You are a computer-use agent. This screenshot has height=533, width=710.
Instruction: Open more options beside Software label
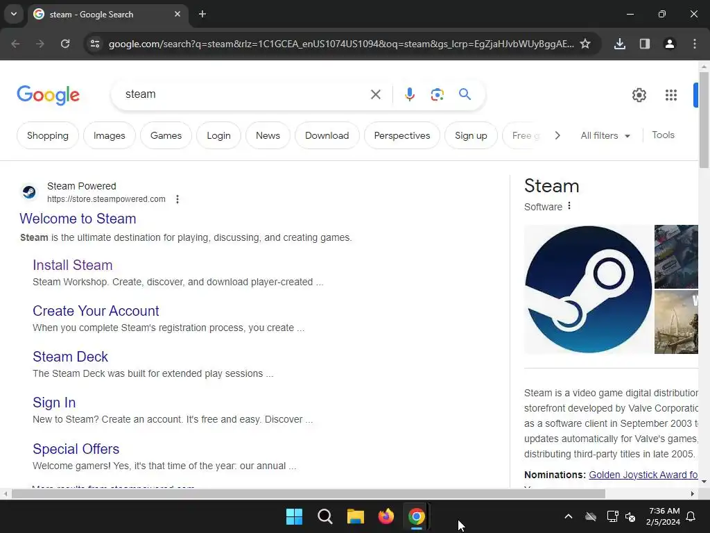(569, 206)
